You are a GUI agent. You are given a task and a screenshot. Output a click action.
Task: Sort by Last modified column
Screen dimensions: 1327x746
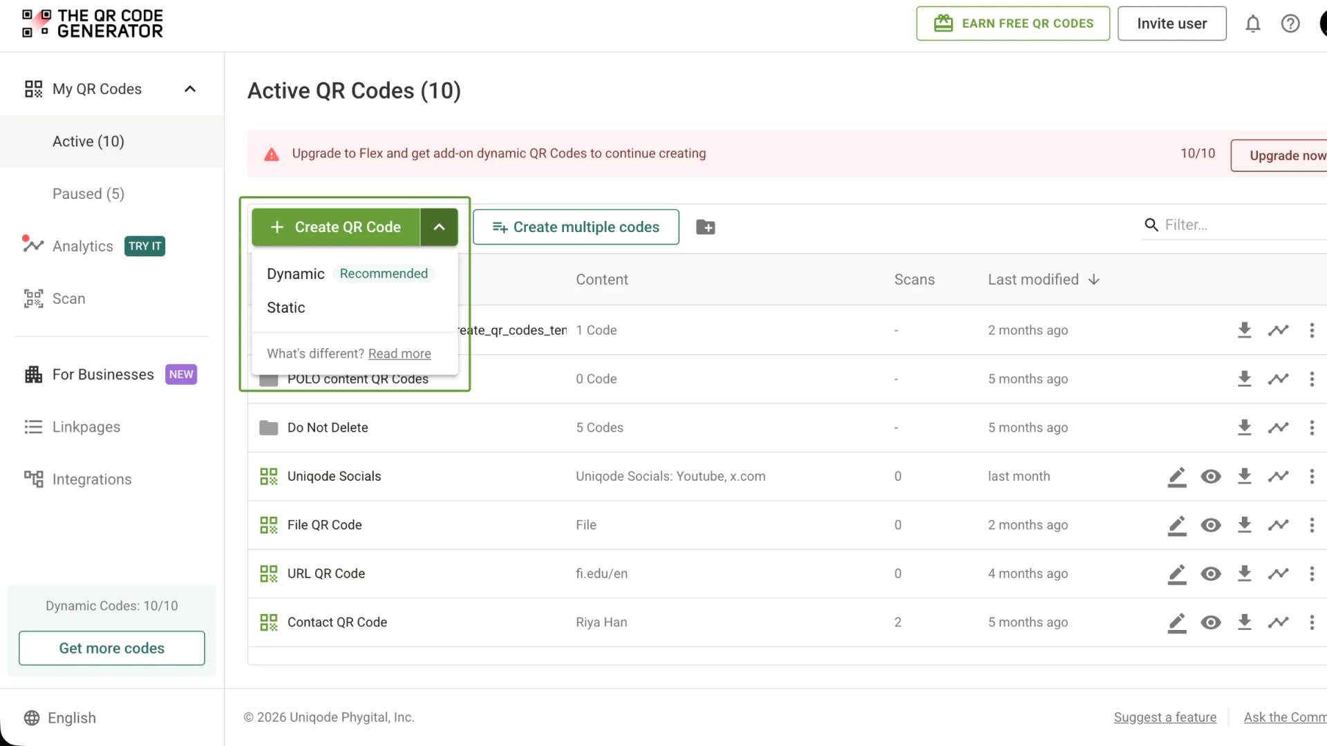point(1043,280)
